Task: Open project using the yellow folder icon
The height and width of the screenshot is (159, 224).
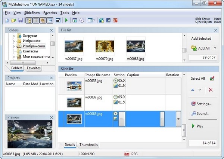Action: click(14, 20)
